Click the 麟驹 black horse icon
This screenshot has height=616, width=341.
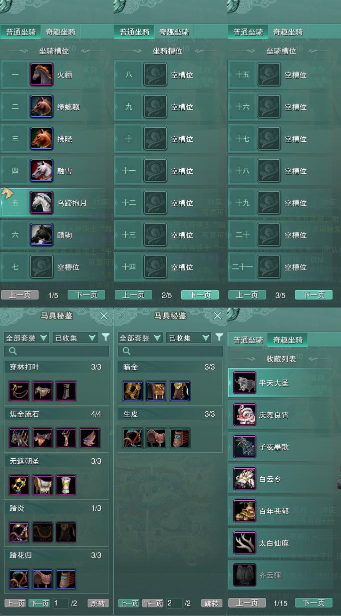click(x=42, y=235)
